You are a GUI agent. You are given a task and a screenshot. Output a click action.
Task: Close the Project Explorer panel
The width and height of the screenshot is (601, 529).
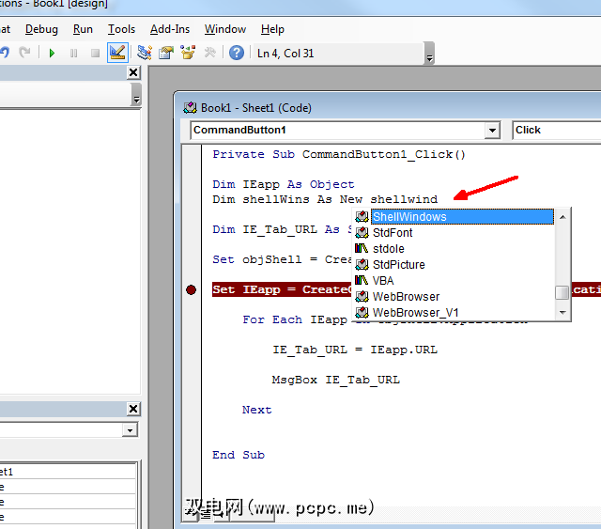coord(133,72)
